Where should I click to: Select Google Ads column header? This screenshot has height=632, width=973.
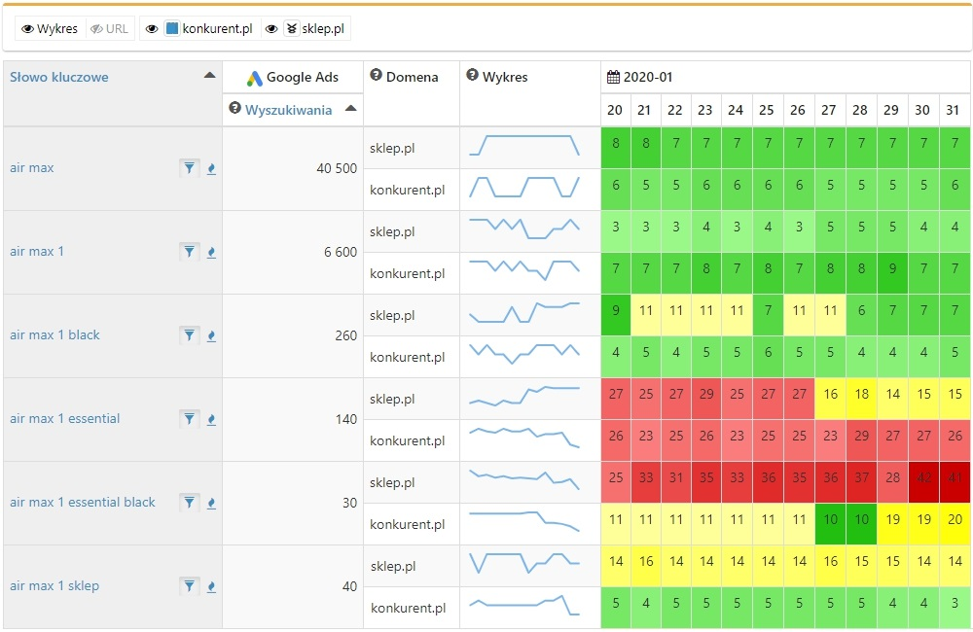292,78
